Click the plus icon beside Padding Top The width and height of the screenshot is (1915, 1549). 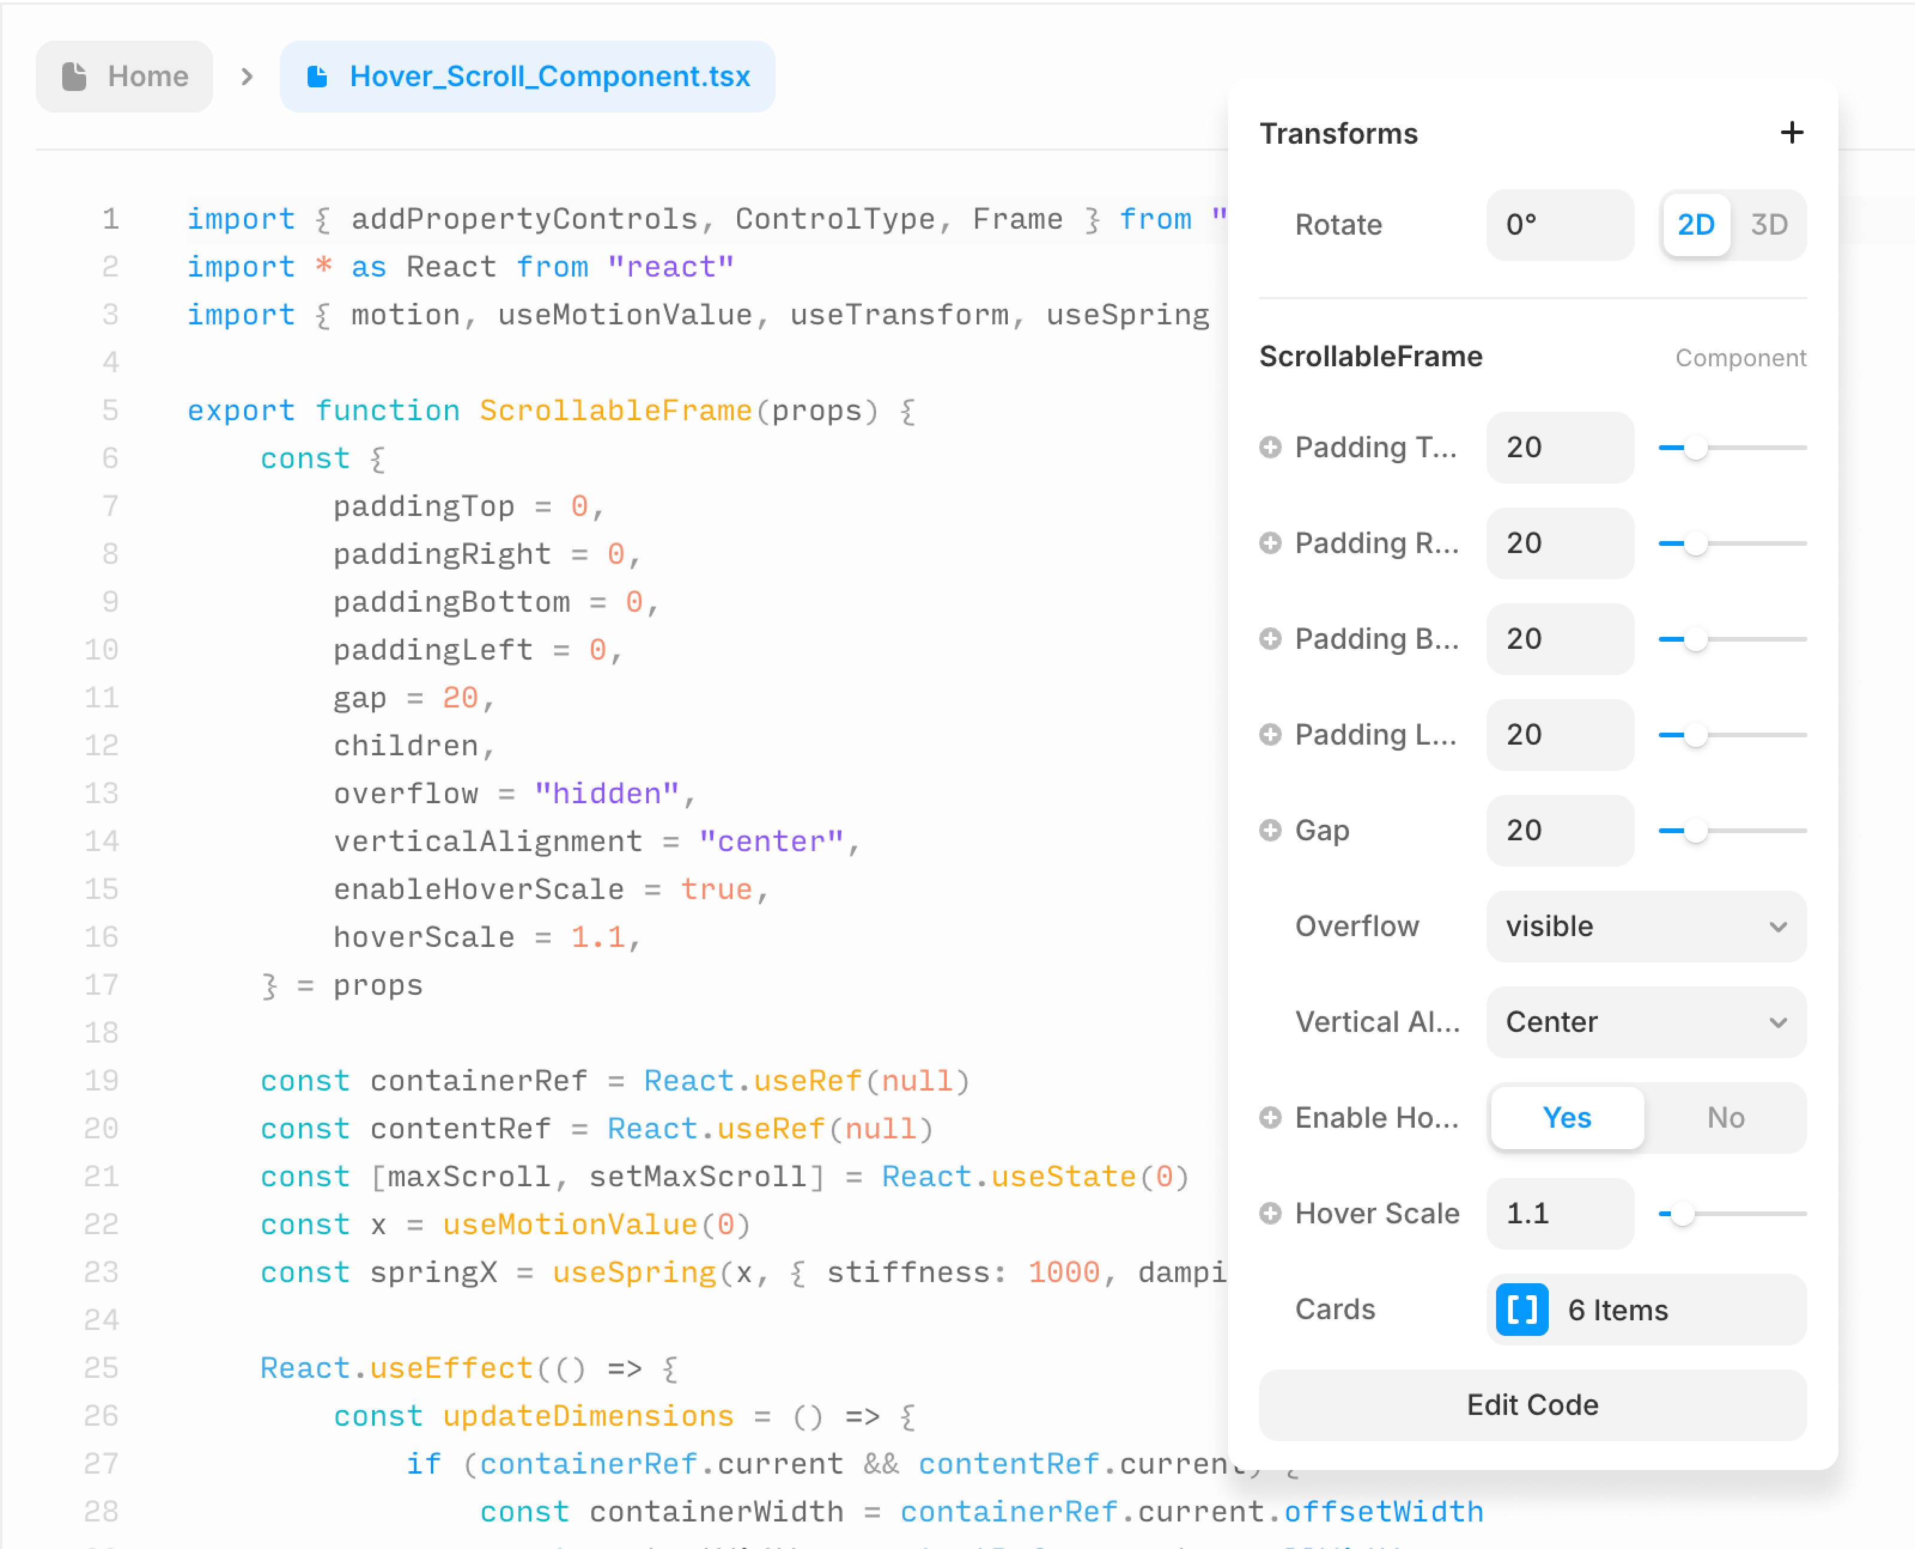point(1270,447)
